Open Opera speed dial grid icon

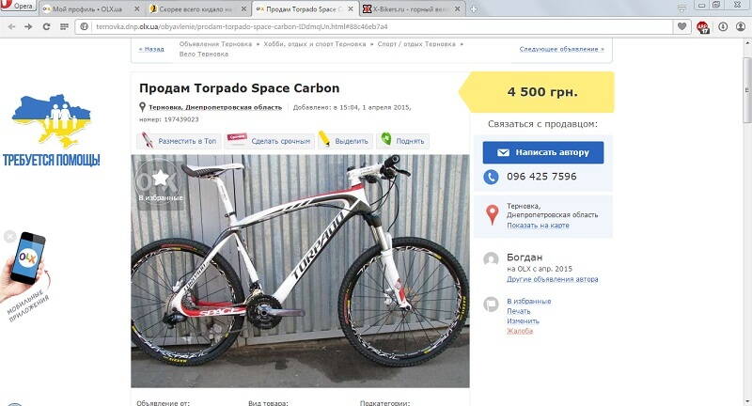pyautogui.click(x=64, y=27)
